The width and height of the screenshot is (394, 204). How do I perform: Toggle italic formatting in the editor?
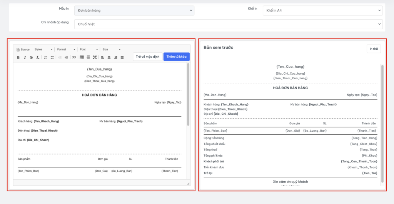click(25, 57)
